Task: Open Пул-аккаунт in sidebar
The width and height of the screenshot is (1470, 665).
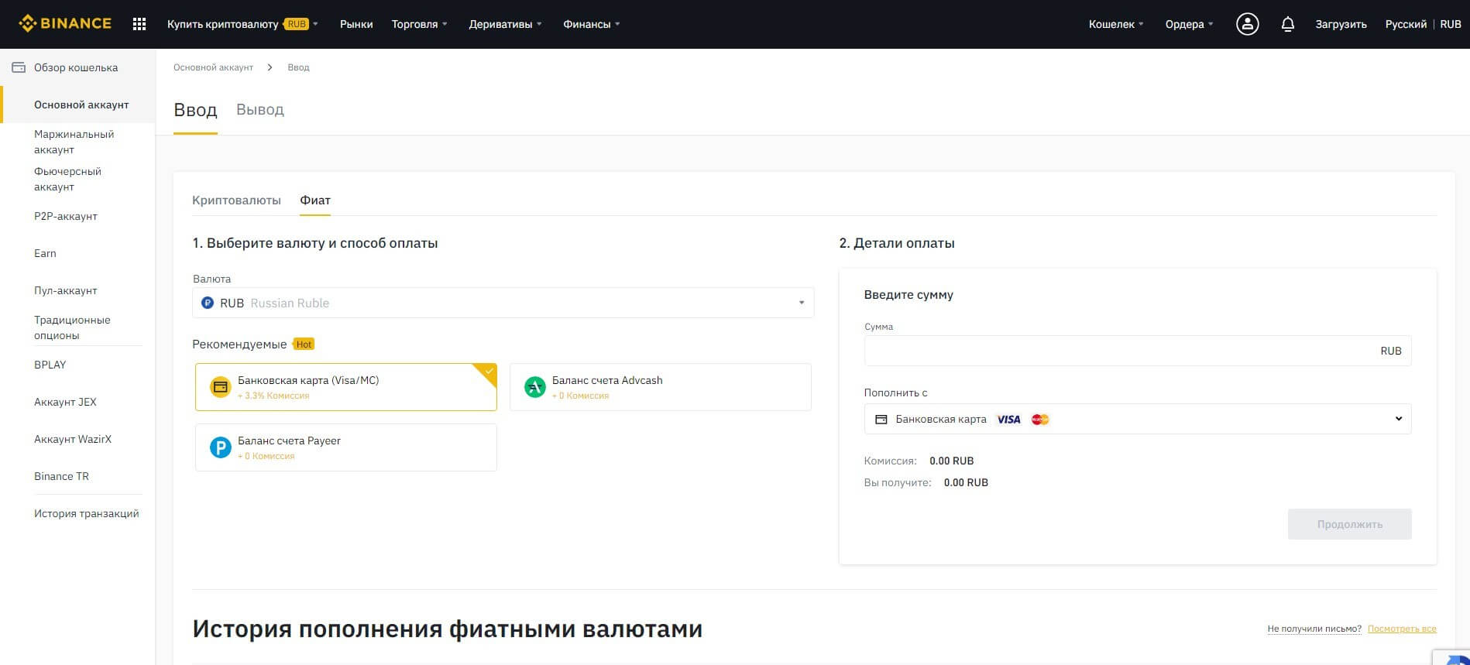Action: click(66, 290)
